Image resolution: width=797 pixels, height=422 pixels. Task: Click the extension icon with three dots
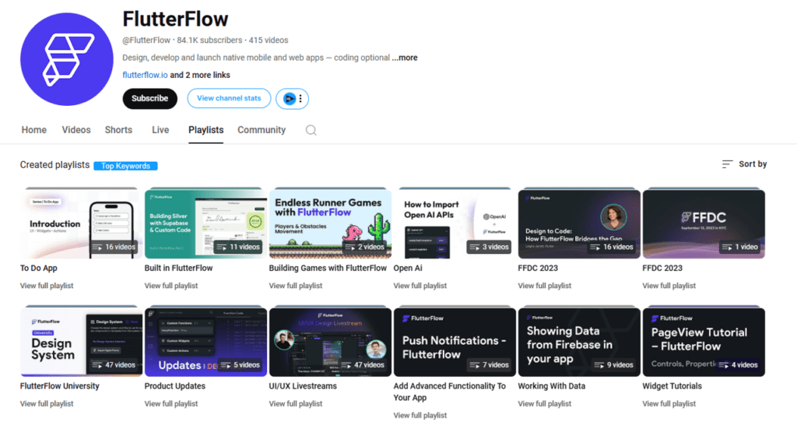293,99
